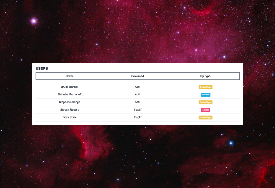The image size is (275, 188).
Task: Click the 'By type' column header
Action: pos(205,76)
